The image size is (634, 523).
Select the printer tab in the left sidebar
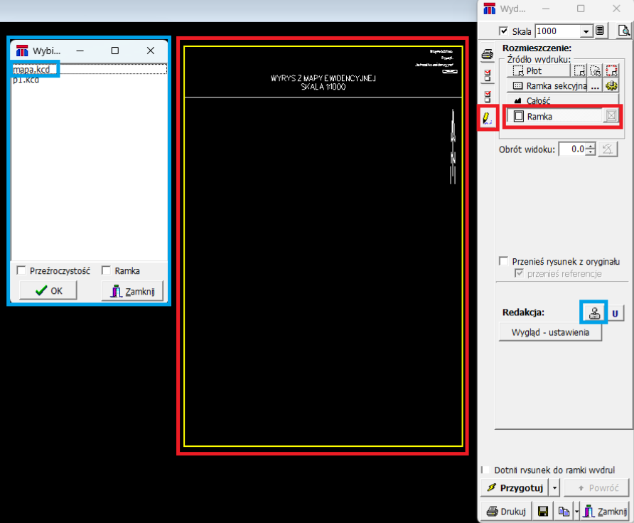coord(487,54)
